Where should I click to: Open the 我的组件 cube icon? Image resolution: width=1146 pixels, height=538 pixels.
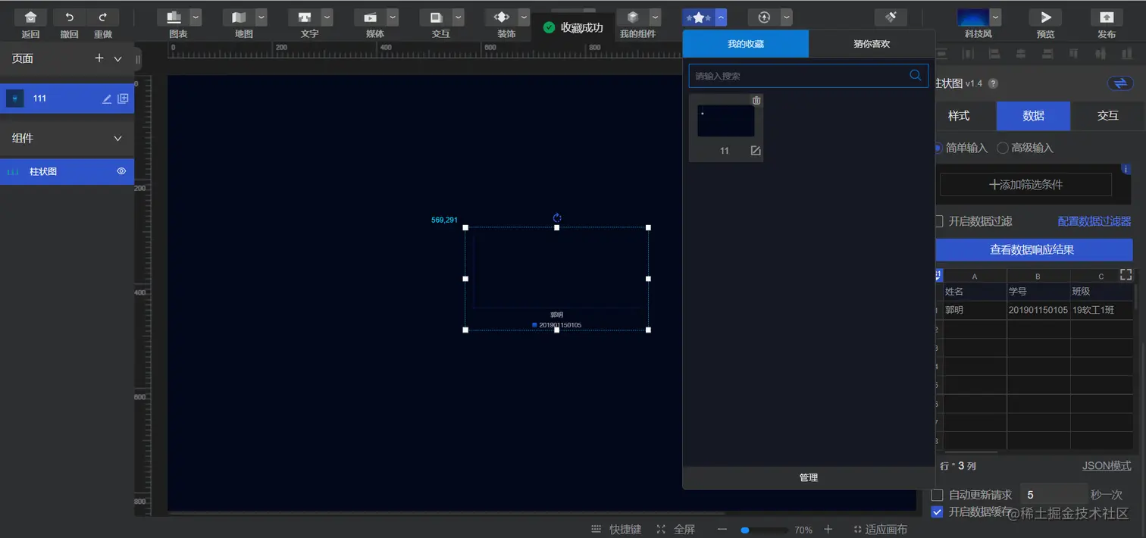(x=633, y=17)
